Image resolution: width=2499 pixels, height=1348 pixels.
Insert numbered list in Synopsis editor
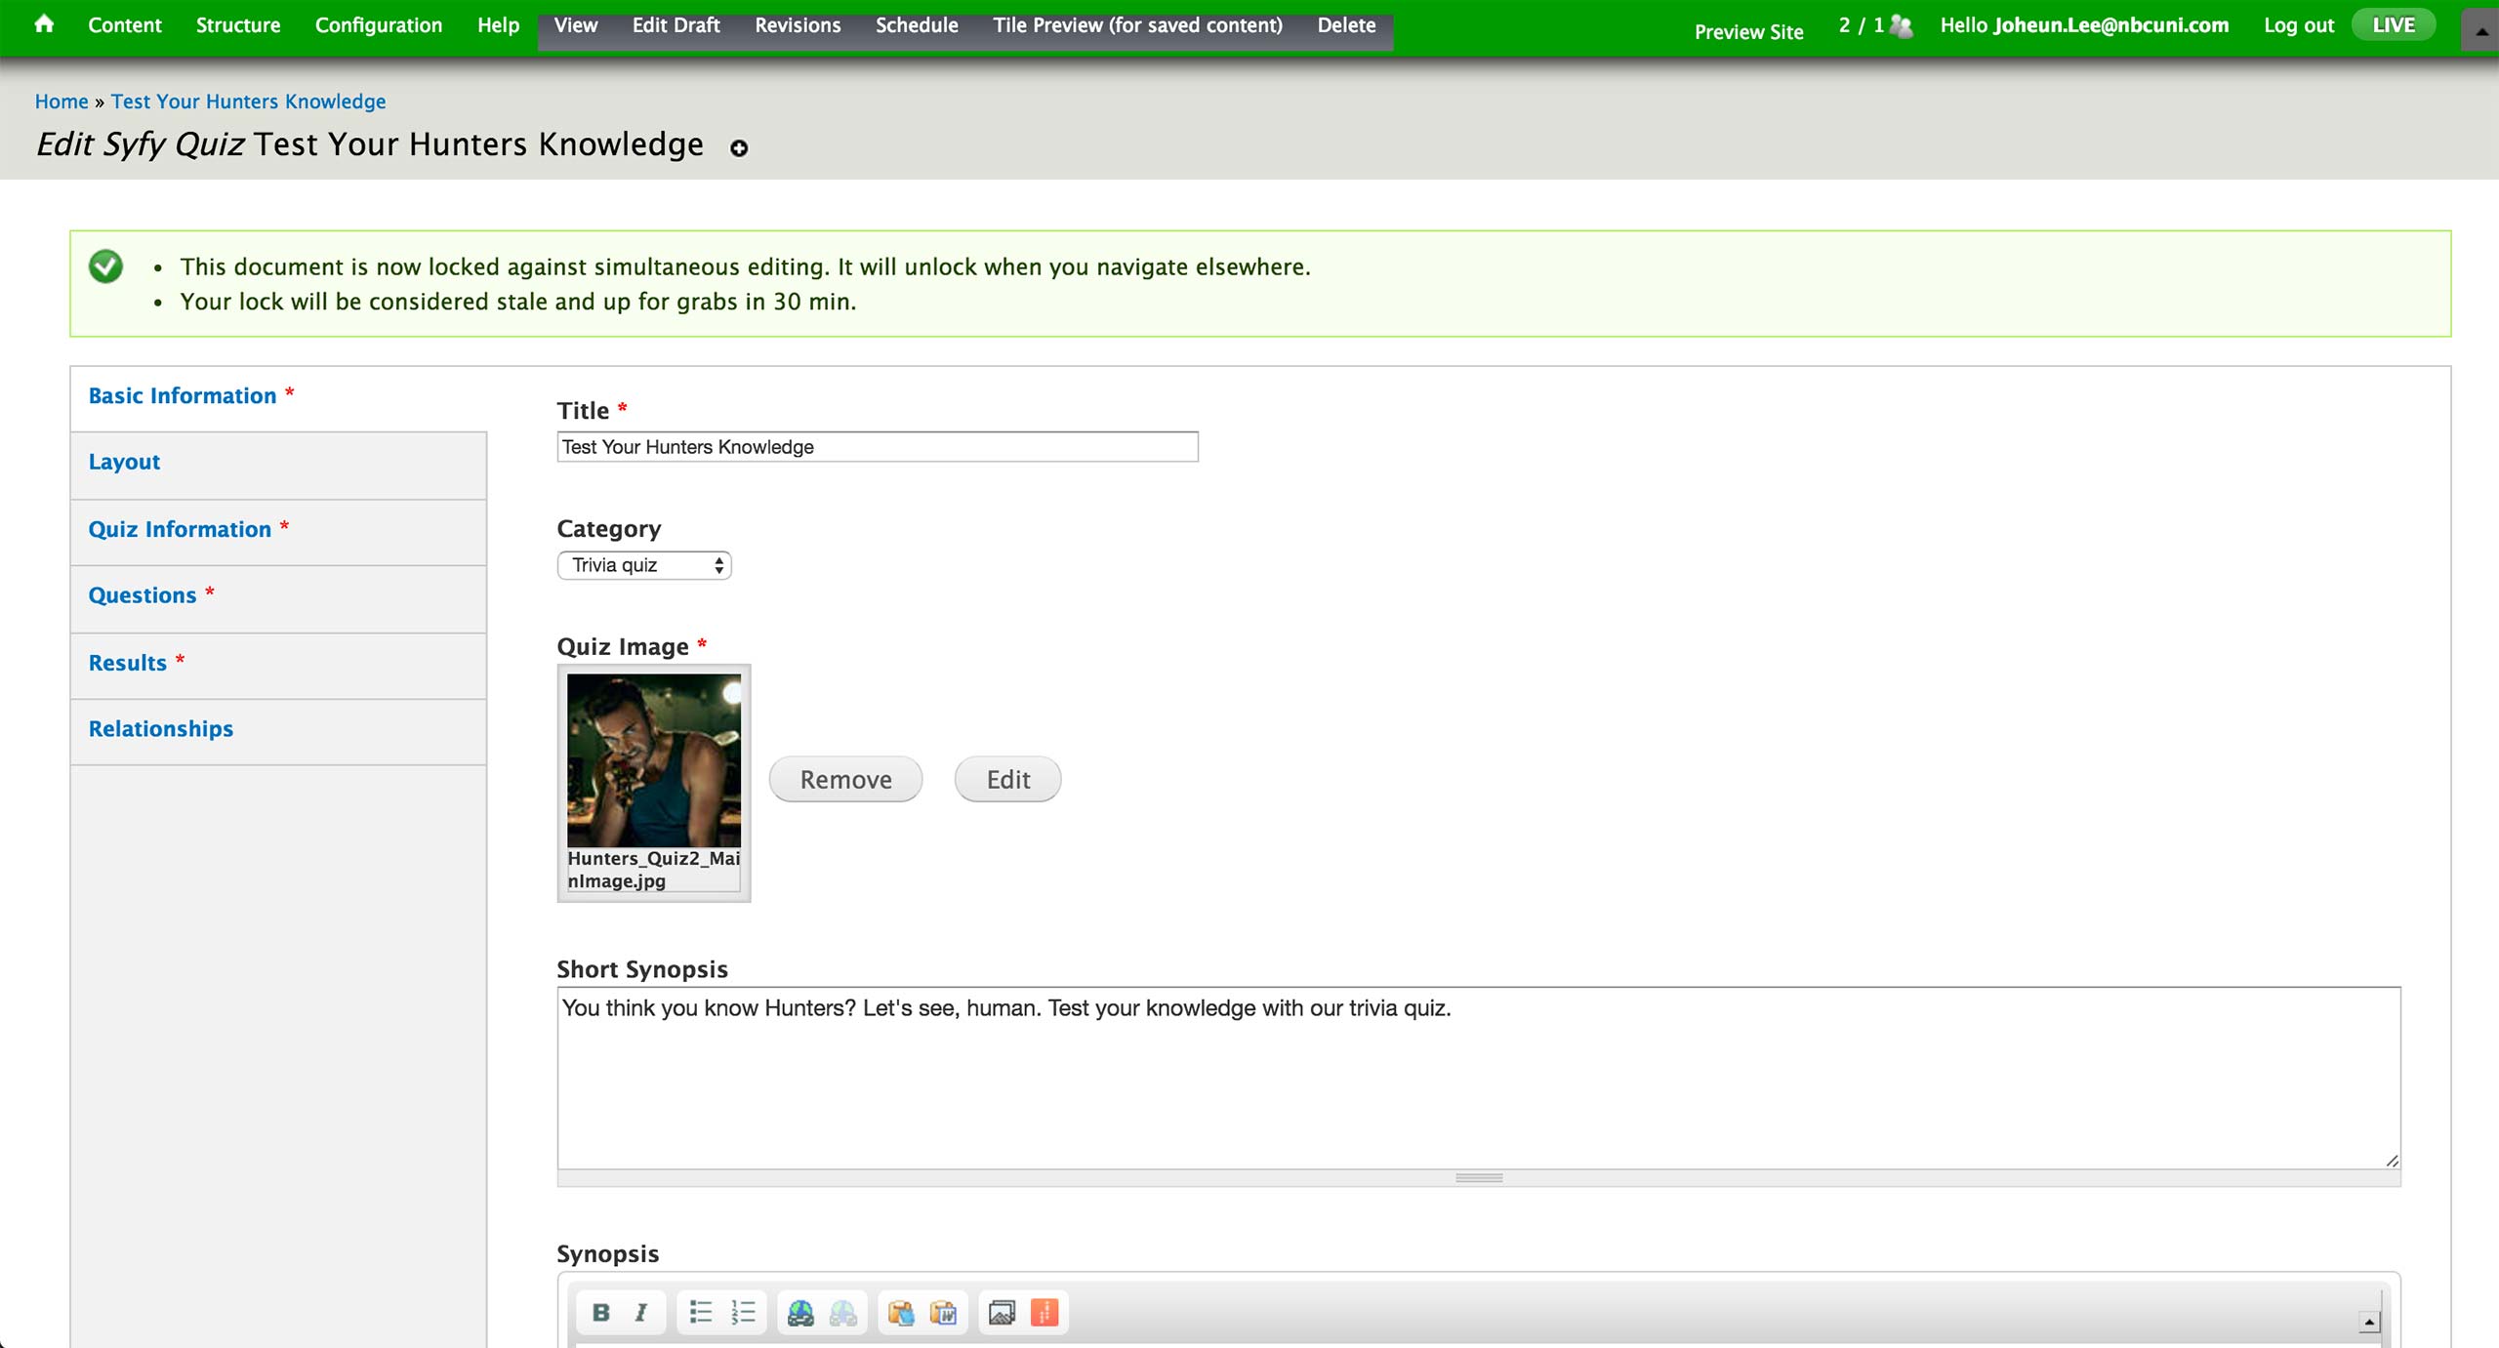coord(743,1313)
